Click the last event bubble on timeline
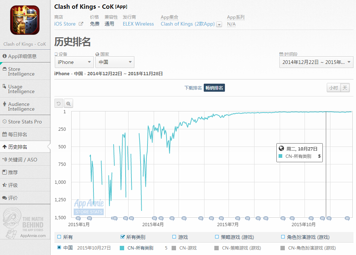Screen dimensions: 356x255 (x=347, y=218)
